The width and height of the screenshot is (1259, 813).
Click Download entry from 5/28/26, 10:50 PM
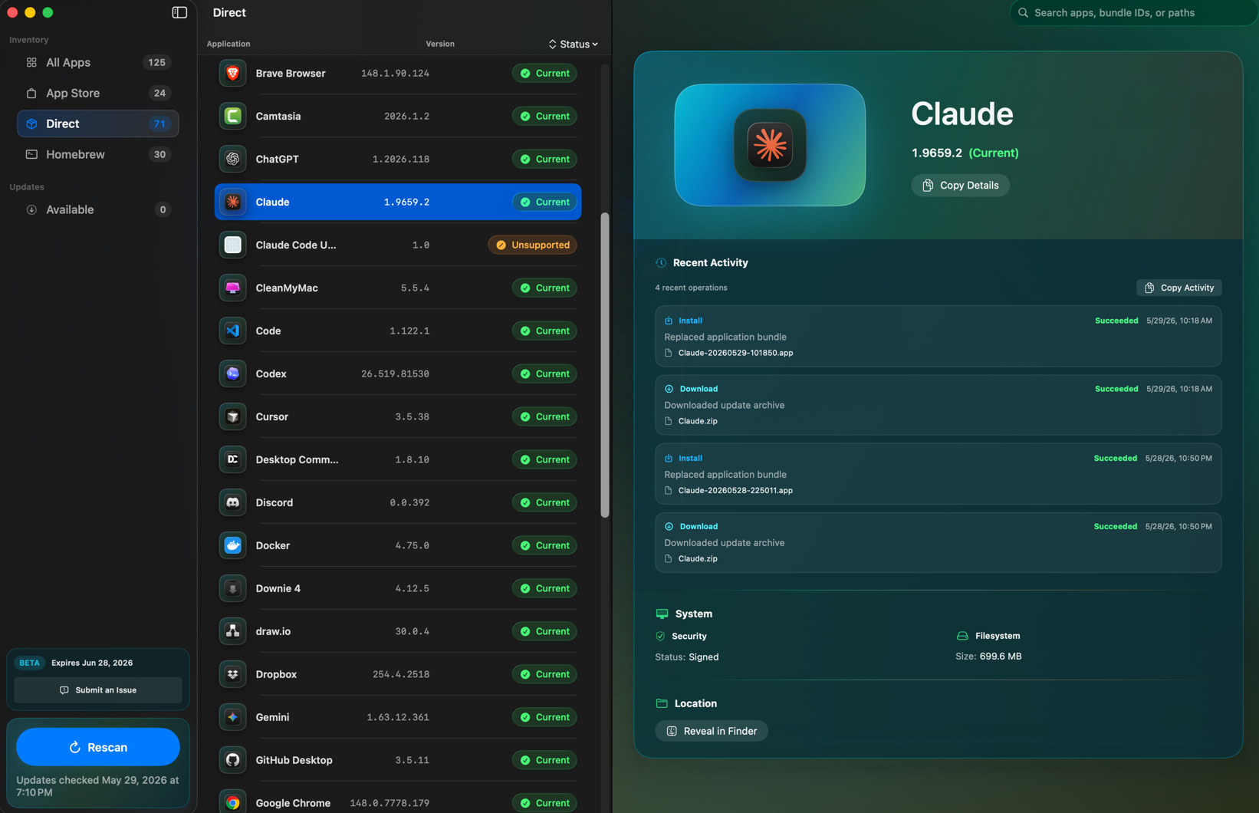[938, 542]
